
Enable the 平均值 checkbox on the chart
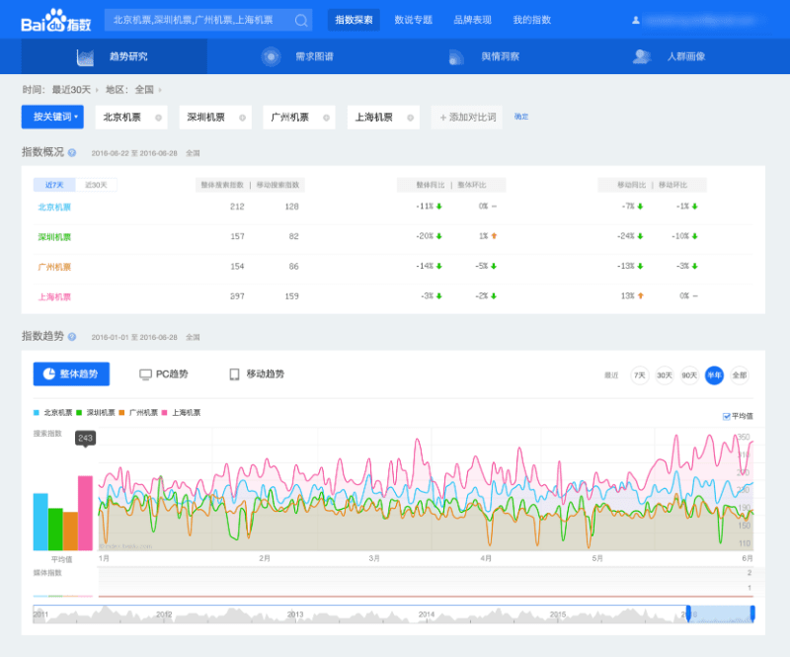[725, 416]
